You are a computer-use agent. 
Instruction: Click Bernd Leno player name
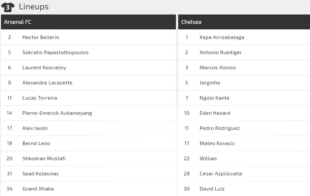click(36, 143)
